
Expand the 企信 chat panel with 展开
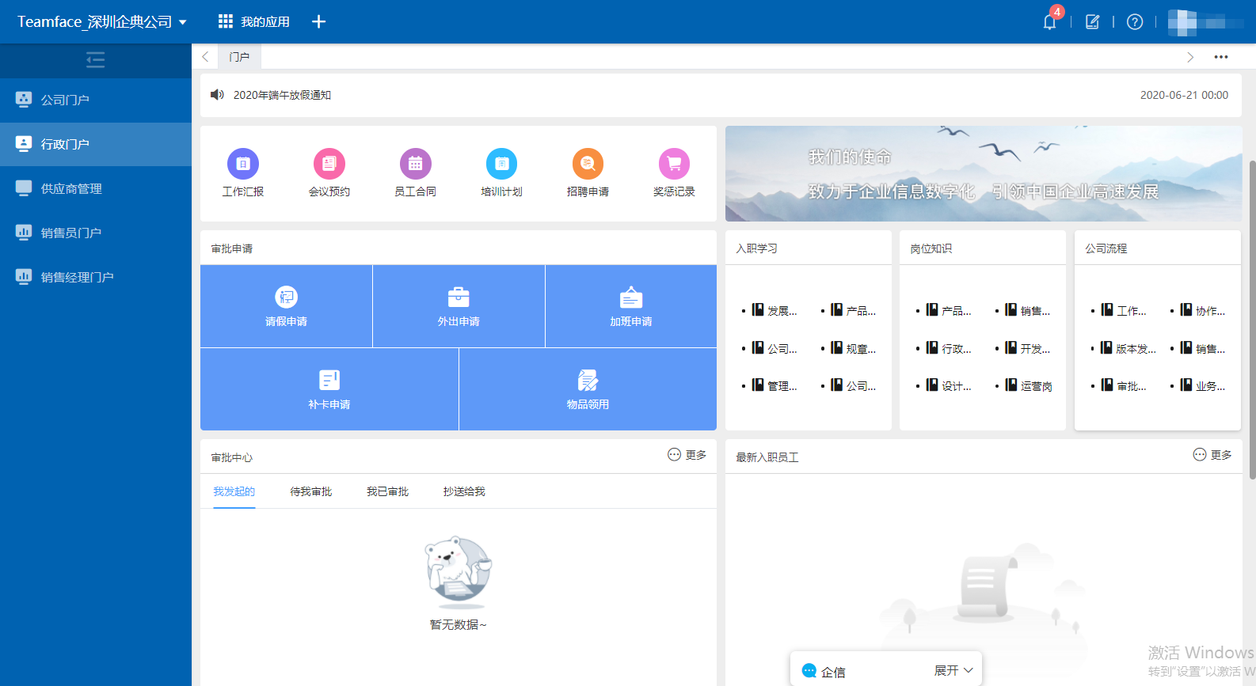click(953, 670)
